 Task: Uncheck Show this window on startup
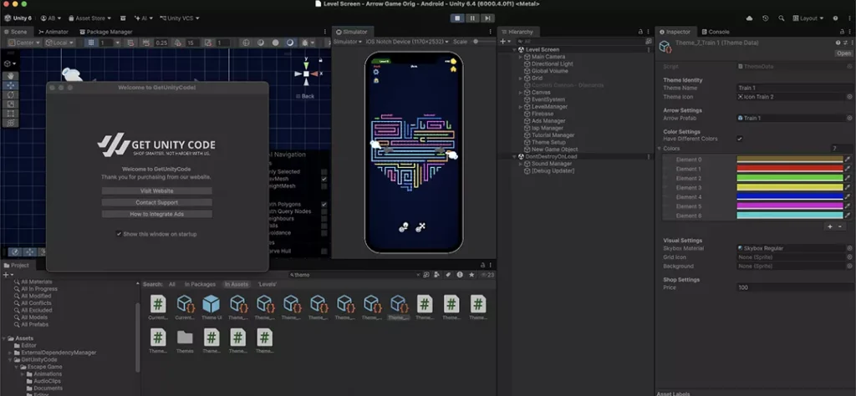(x=119, y=234)
